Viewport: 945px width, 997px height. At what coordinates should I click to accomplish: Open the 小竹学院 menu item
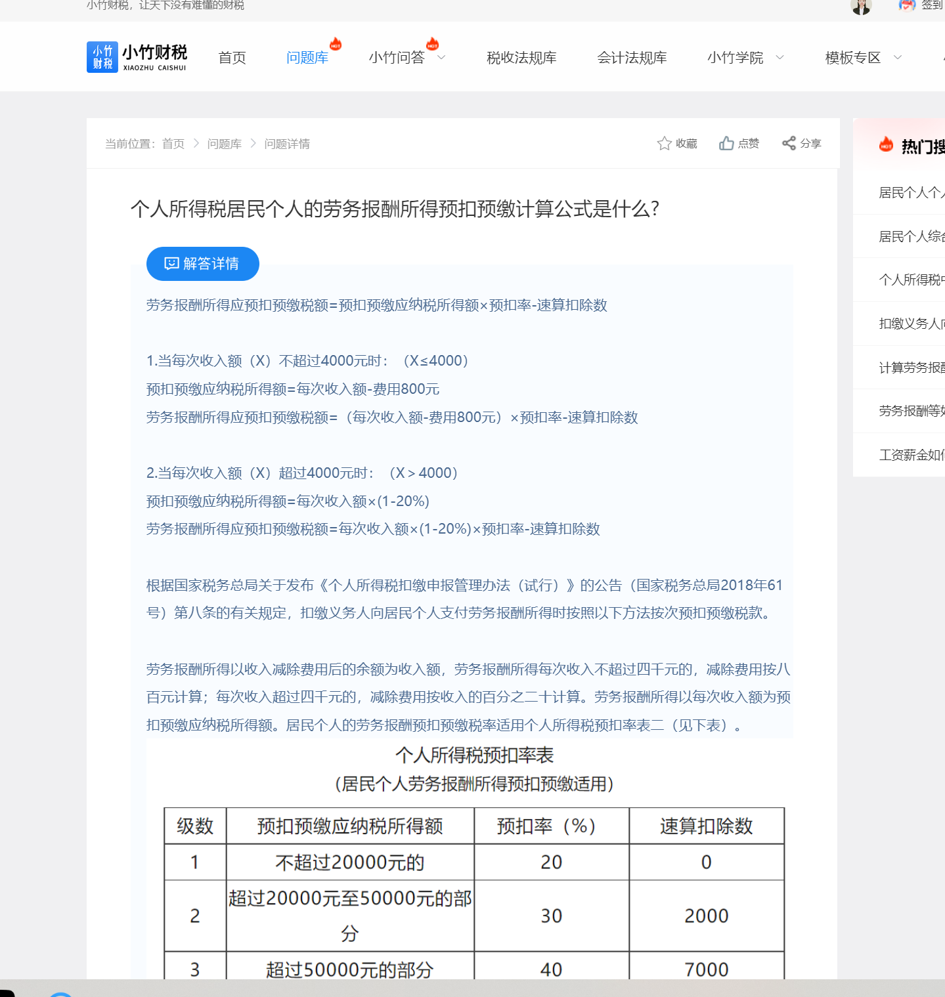point(735,58)
